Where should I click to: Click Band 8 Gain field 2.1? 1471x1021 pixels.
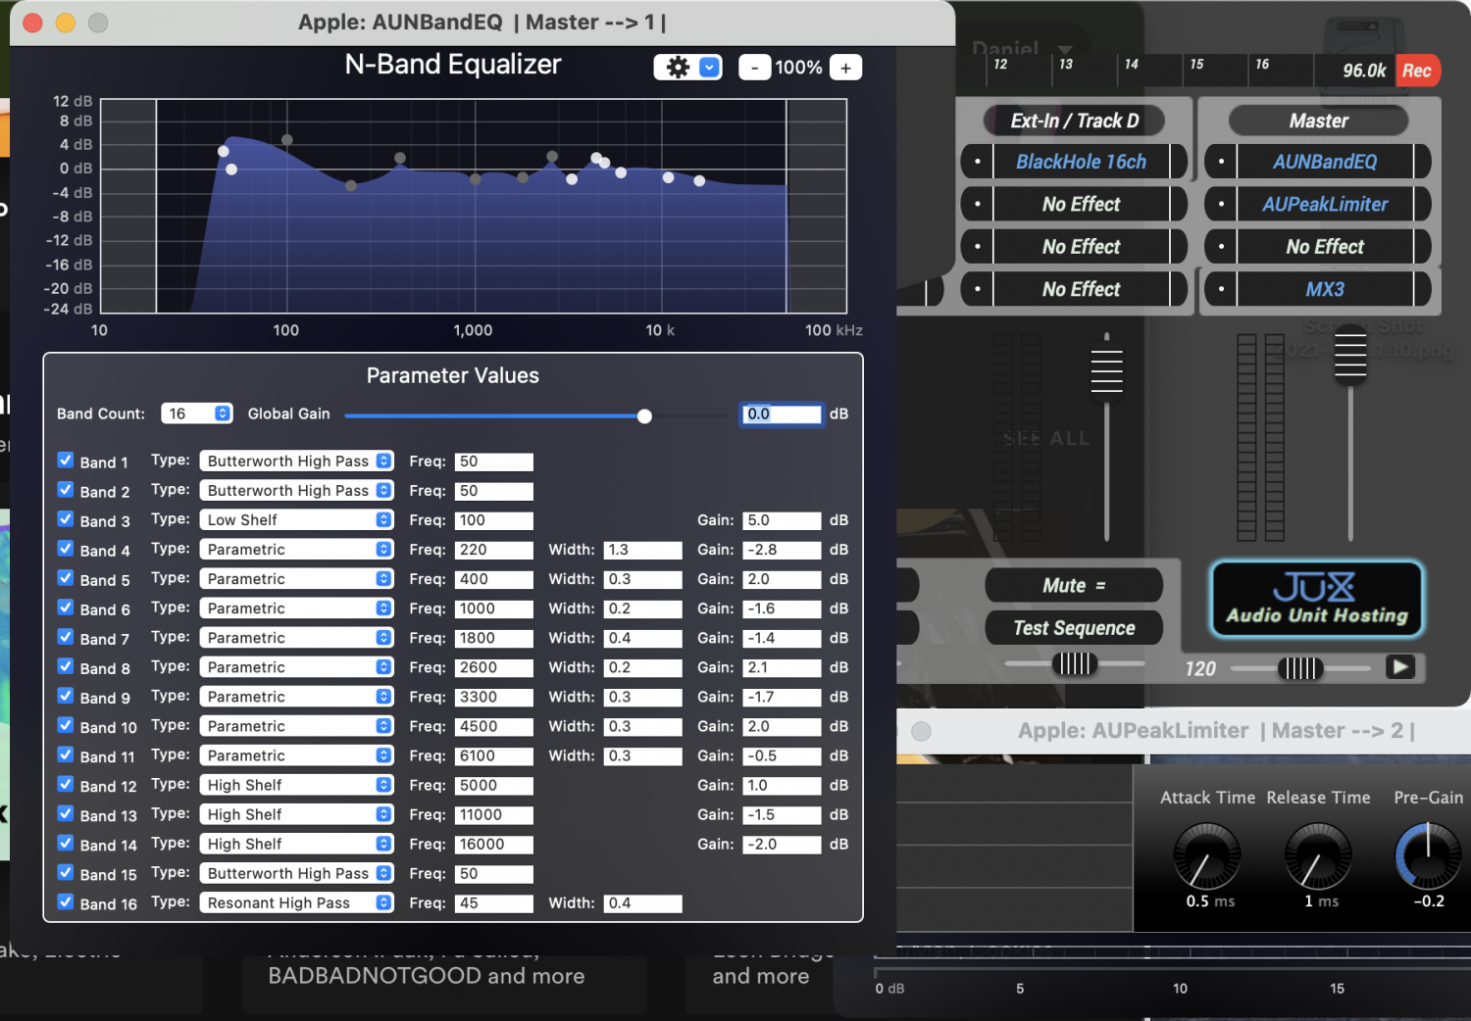(x=782, y=667)
